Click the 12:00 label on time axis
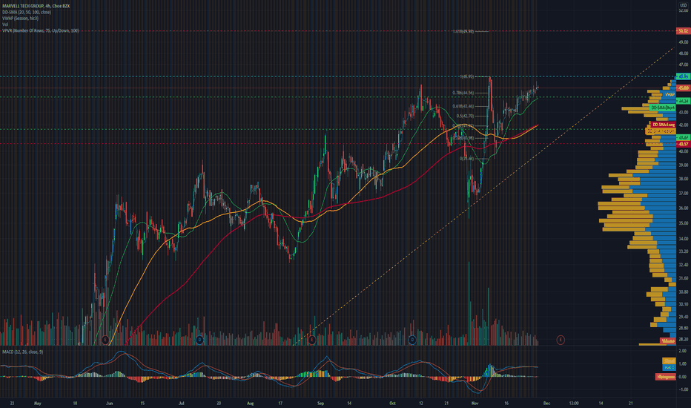Image resolution: width=691 pixels, height=408 pixels. (573, 403)
